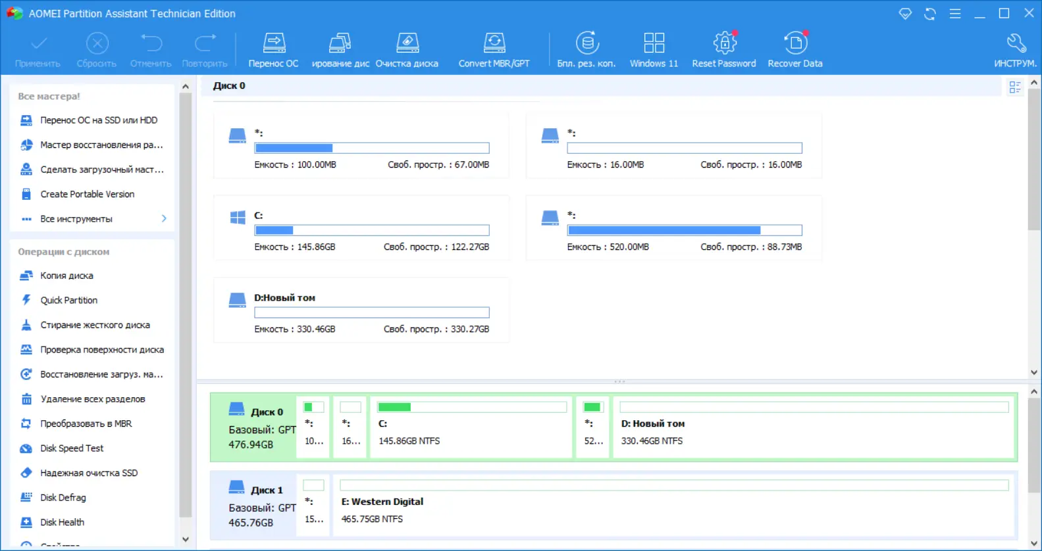
Task: Select Перенос ОС на SSD или HDD wizard
Action: click(x=92, y=120)
